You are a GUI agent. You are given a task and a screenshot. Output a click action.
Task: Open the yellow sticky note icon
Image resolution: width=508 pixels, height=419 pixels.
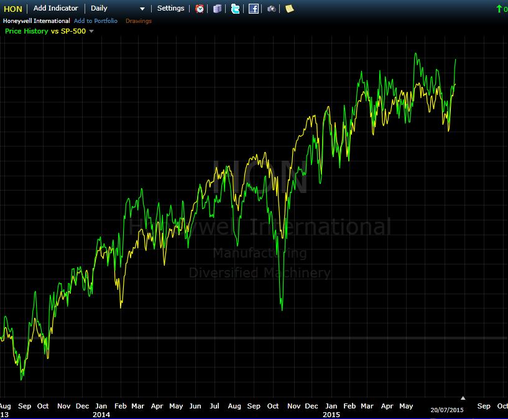[x=289, y=9]
